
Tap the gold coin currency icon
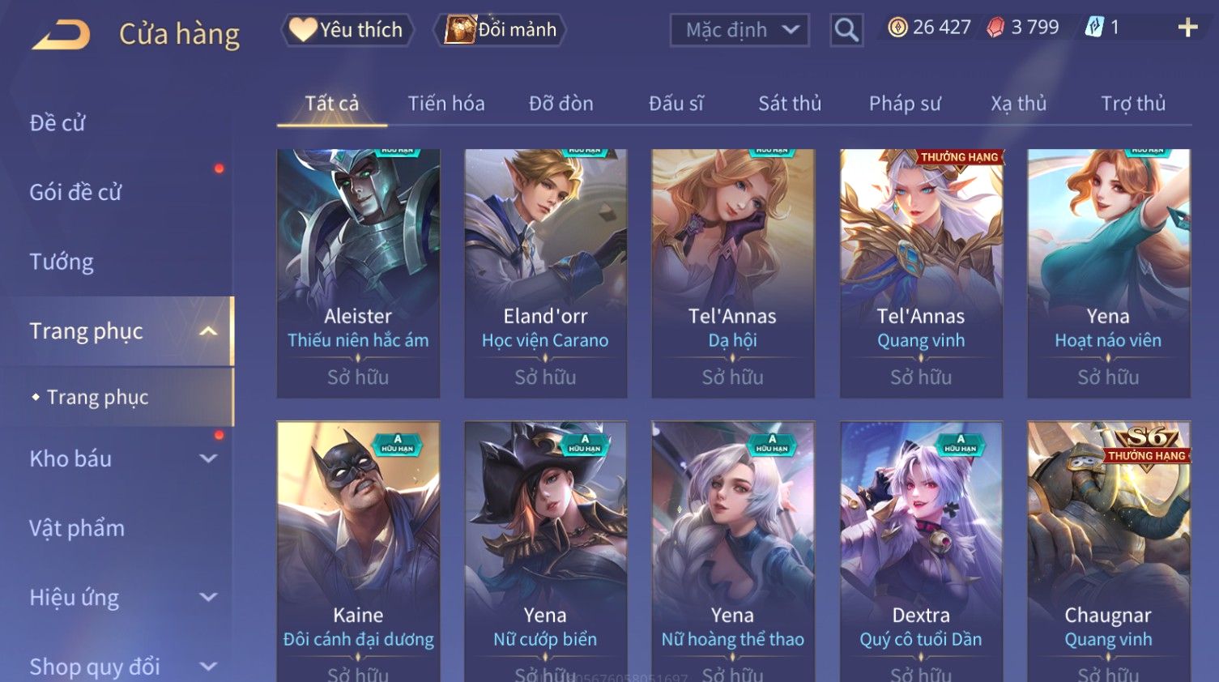pos(897,28)
